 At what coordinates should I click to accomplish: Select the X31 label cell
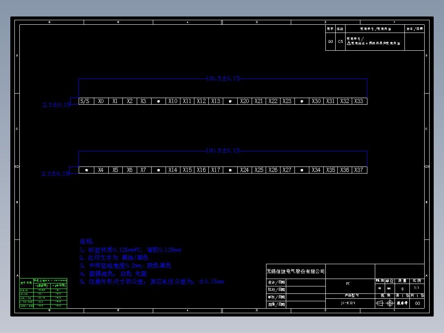(330, 101)
